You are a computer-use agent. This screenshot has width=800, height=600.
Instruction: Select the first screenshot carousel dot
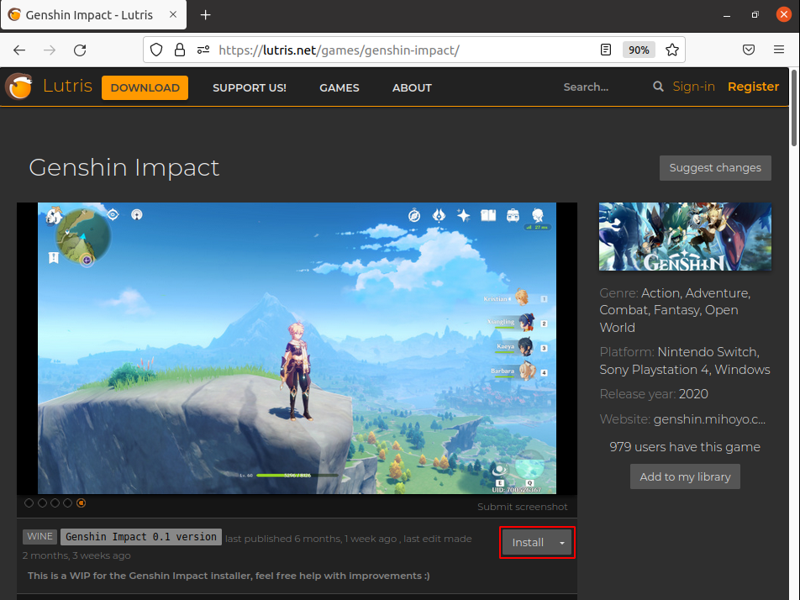pos(29,503)
